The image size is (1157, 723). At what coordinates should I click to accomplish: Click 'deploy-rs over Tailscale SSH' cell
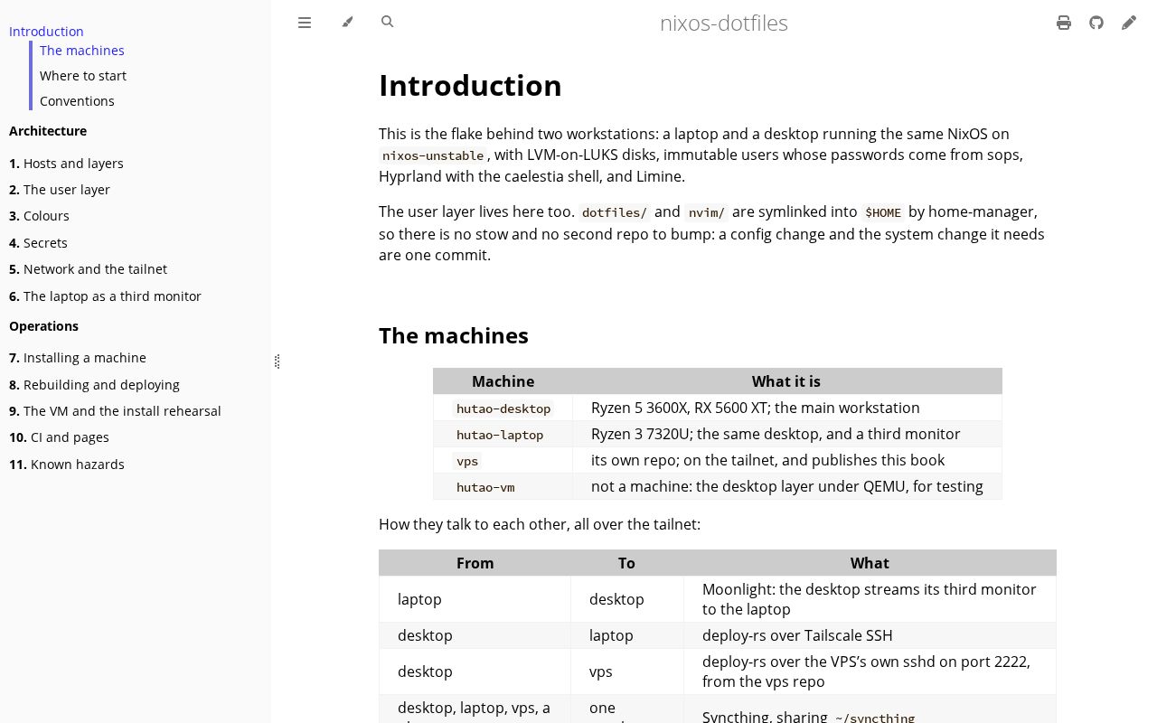tap(870, 635)
